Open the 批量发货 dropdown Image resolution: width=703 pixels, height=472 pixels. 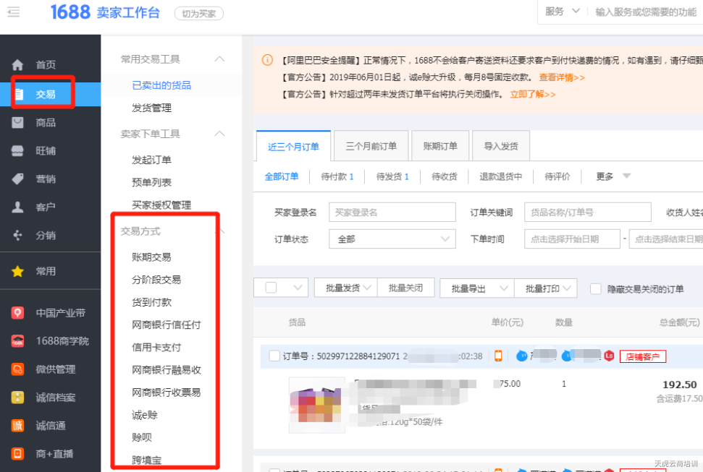(x=345, y=288)
